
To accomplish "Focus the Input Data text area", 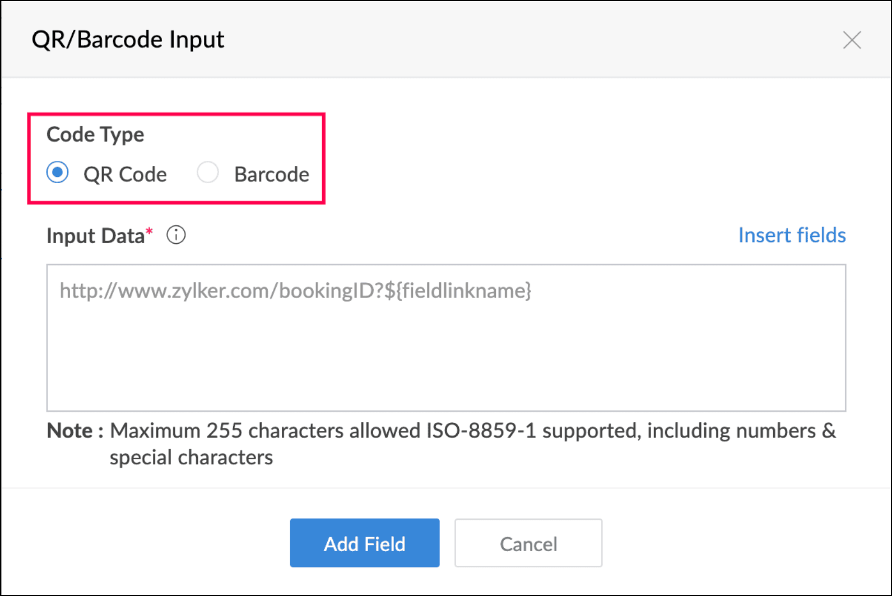I will [x=446, y=347].
